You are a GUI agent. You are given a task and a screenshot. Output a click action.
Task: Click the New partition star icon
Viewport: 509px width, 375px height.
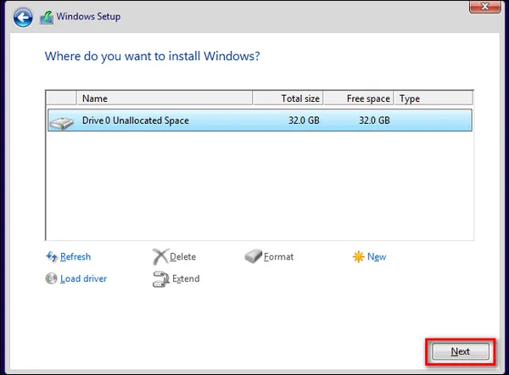pyautogui.click(x=358, y=257)
